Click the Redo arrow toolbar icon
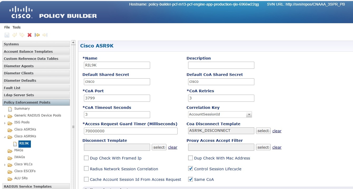Image resolution: width=353 pixels, height=189 pixels. (x=22, y=35)
